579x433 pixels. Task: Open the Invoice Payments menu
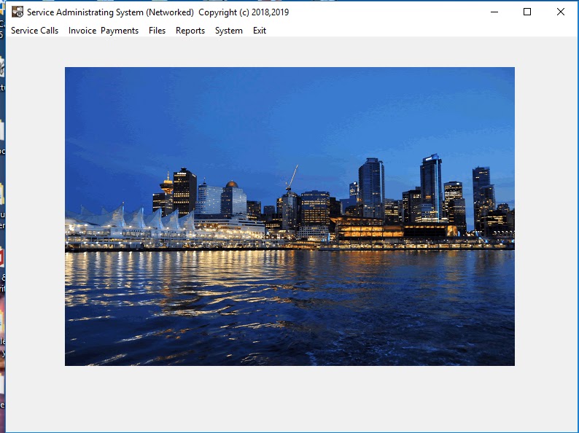pos(104,31)
